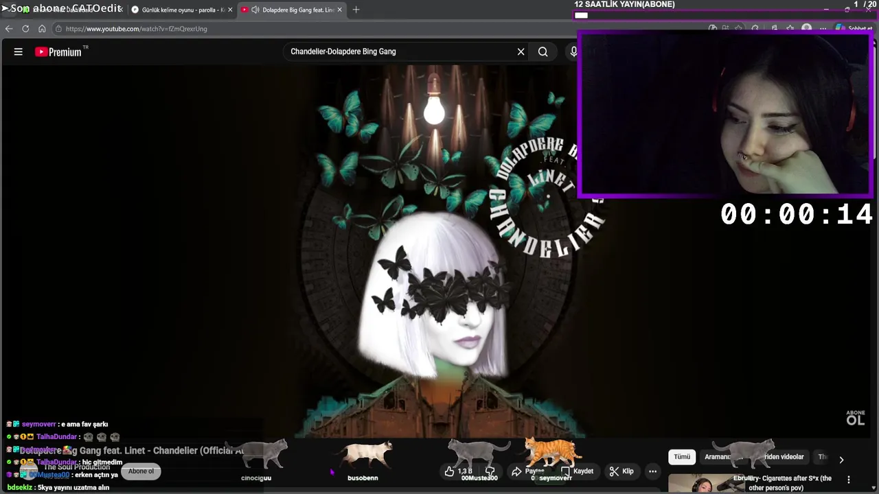Click the 00:00:14 stream timer

[797, 215]
